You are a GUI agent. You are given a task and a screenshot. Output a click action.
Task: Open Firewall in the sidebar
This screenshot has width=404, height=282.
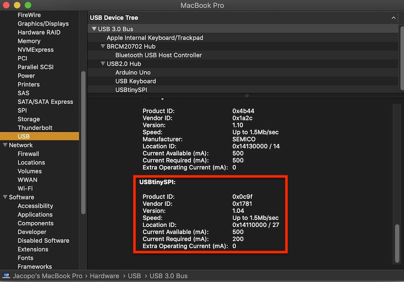(x=28, y=154)
